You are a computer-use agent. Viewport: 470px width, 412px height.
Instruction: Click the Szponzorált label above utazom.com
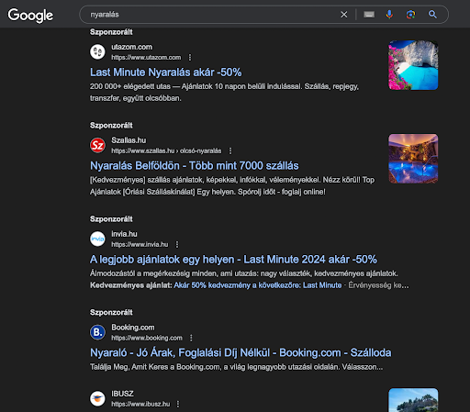pos(111,32)
